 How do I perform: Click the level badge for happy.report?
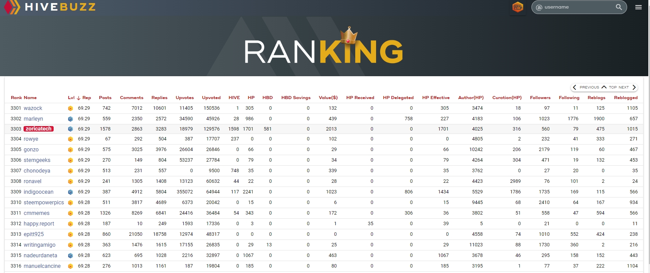click(x=70, y=224)
